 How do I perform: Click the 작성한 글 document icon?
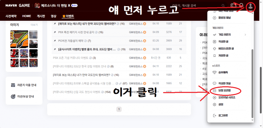214,42
